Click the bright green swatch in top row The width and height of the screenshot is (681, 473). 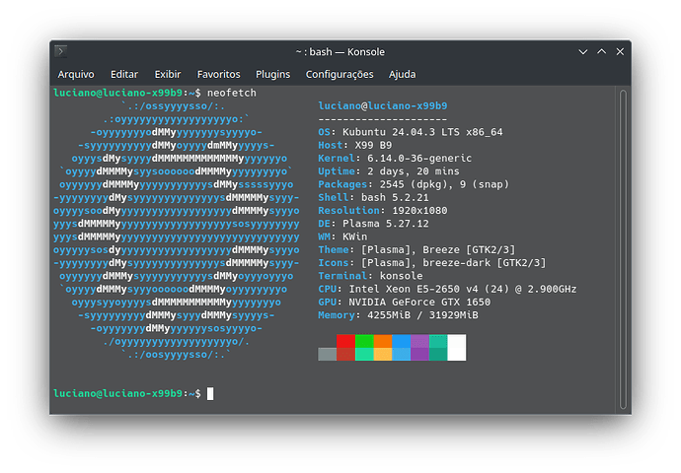tap(364, 341)
